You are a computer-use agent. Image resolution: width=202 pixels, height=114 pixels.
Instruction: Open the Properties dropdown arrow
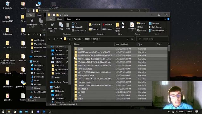tap(132, 31)
